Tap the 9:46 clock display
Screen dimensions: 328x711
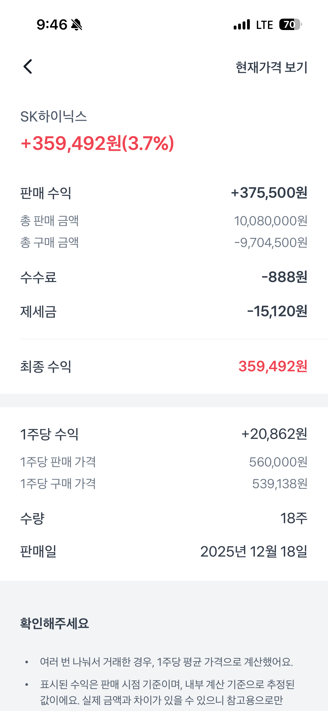point(52,25)
